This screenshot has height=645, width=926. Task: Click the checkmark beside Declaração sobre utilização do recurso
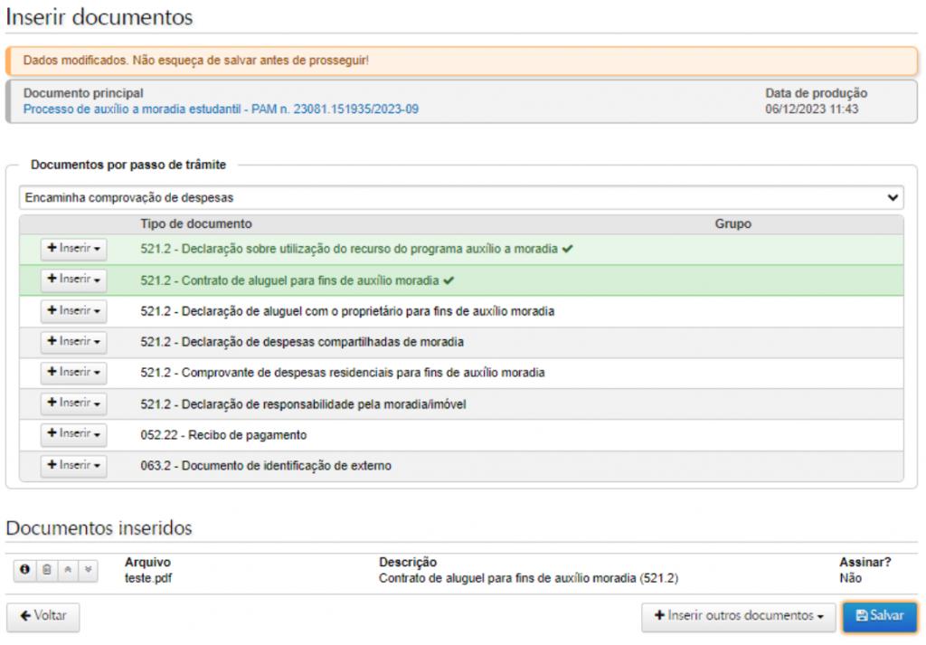coord(567,249)
